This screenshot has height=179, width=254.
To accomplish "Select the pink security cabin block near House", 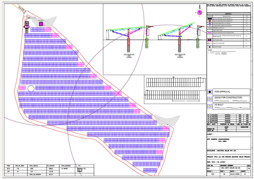I will click(x=41, y=24).
